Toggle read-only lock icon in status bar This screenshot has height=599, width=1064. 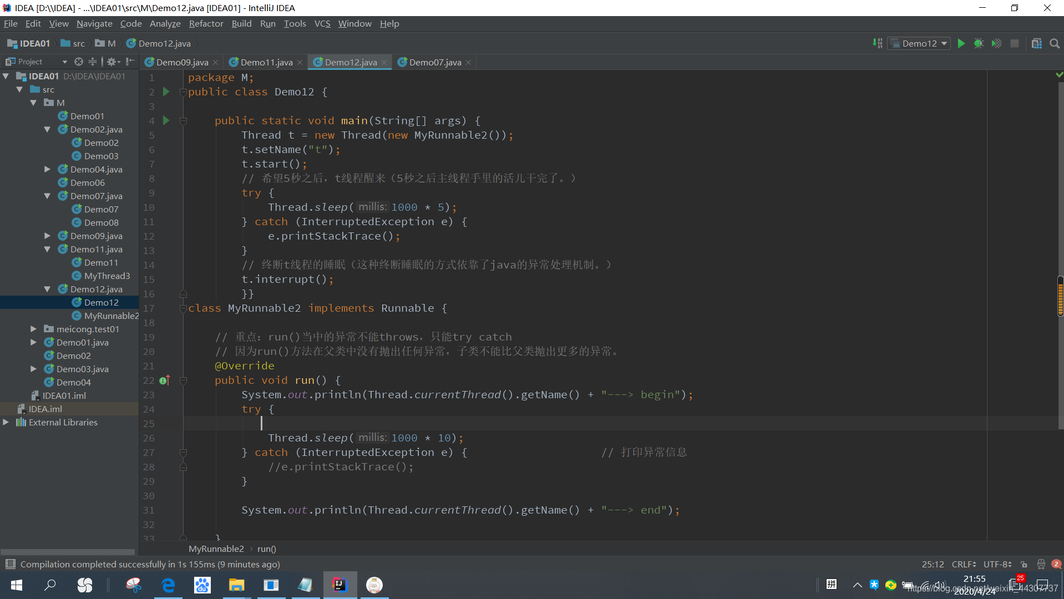click(1024, 564)
